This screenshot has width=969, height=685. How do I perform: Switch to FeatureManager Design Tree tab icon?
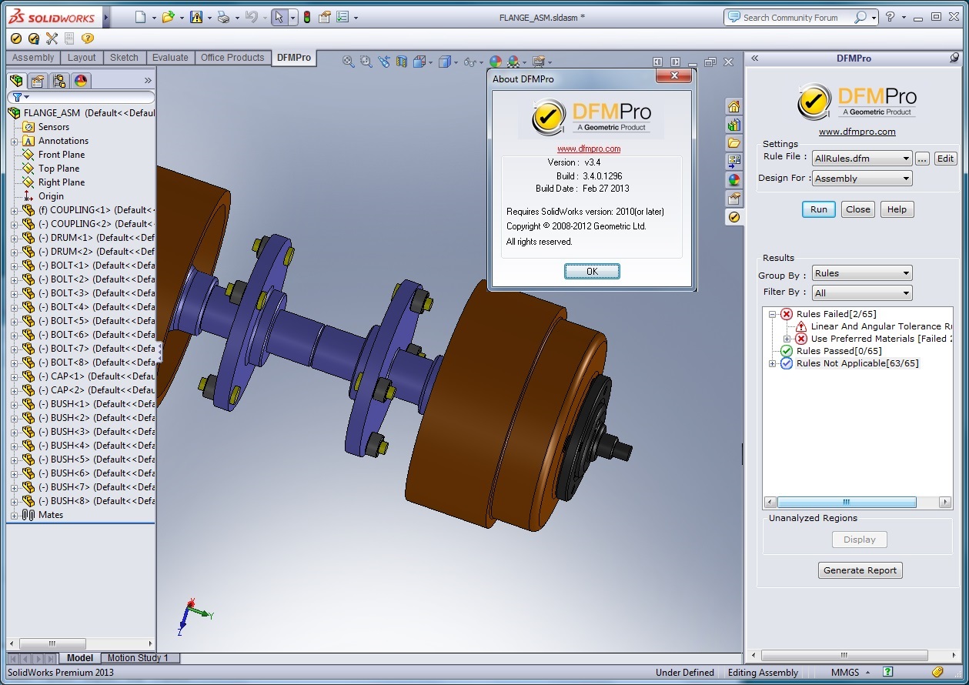click(15, 80)
